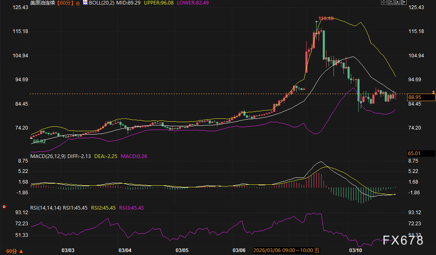This screenshot has height=255, width=436.
Task: Click the orange 65.01 value on right axis
Action: tap(414, 153)
